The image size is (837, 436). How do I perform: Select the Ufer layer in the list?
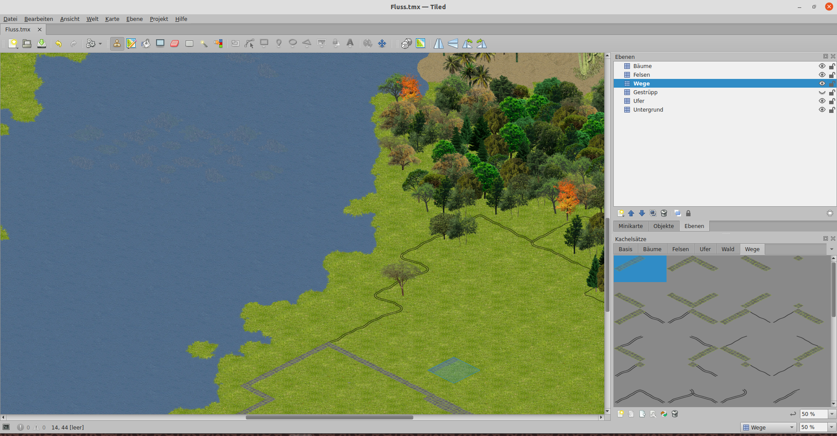639,101
